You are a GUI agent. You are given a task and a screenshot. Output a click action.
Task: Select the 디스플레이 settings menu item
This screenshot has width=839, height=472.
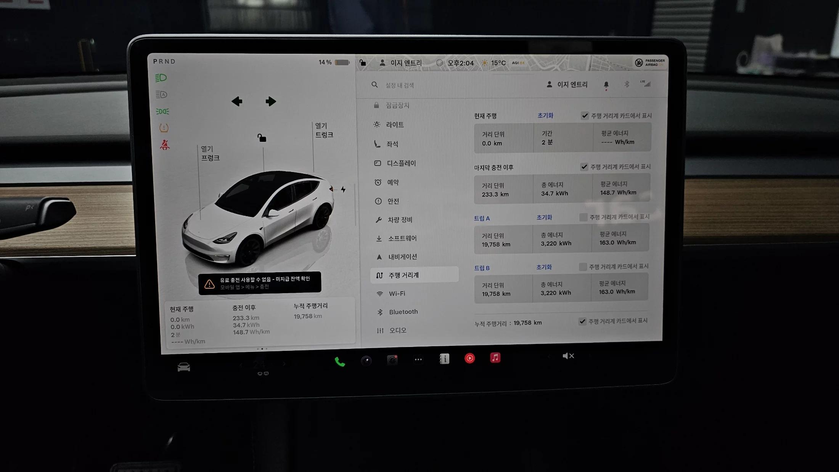(x=401, y=163)
